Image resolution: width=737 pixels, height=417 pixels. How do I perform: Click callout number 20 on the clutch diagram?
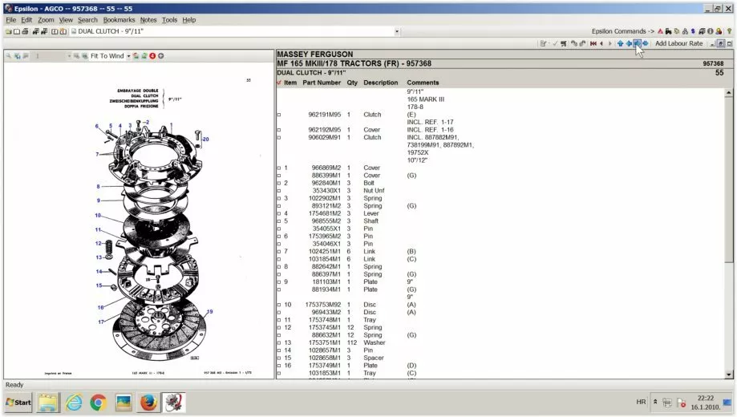click(205, 140)
